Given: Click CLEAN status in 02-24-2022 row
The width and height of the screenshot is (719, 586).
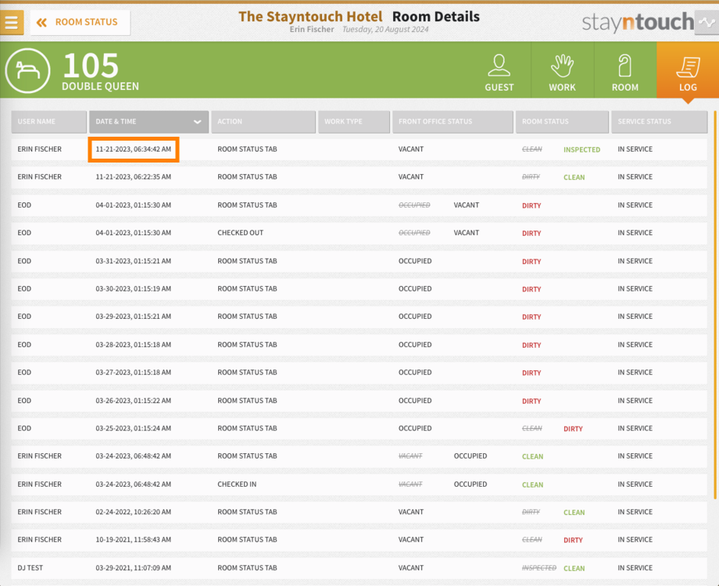Looking at the screenshot, I should pos(574,513).
